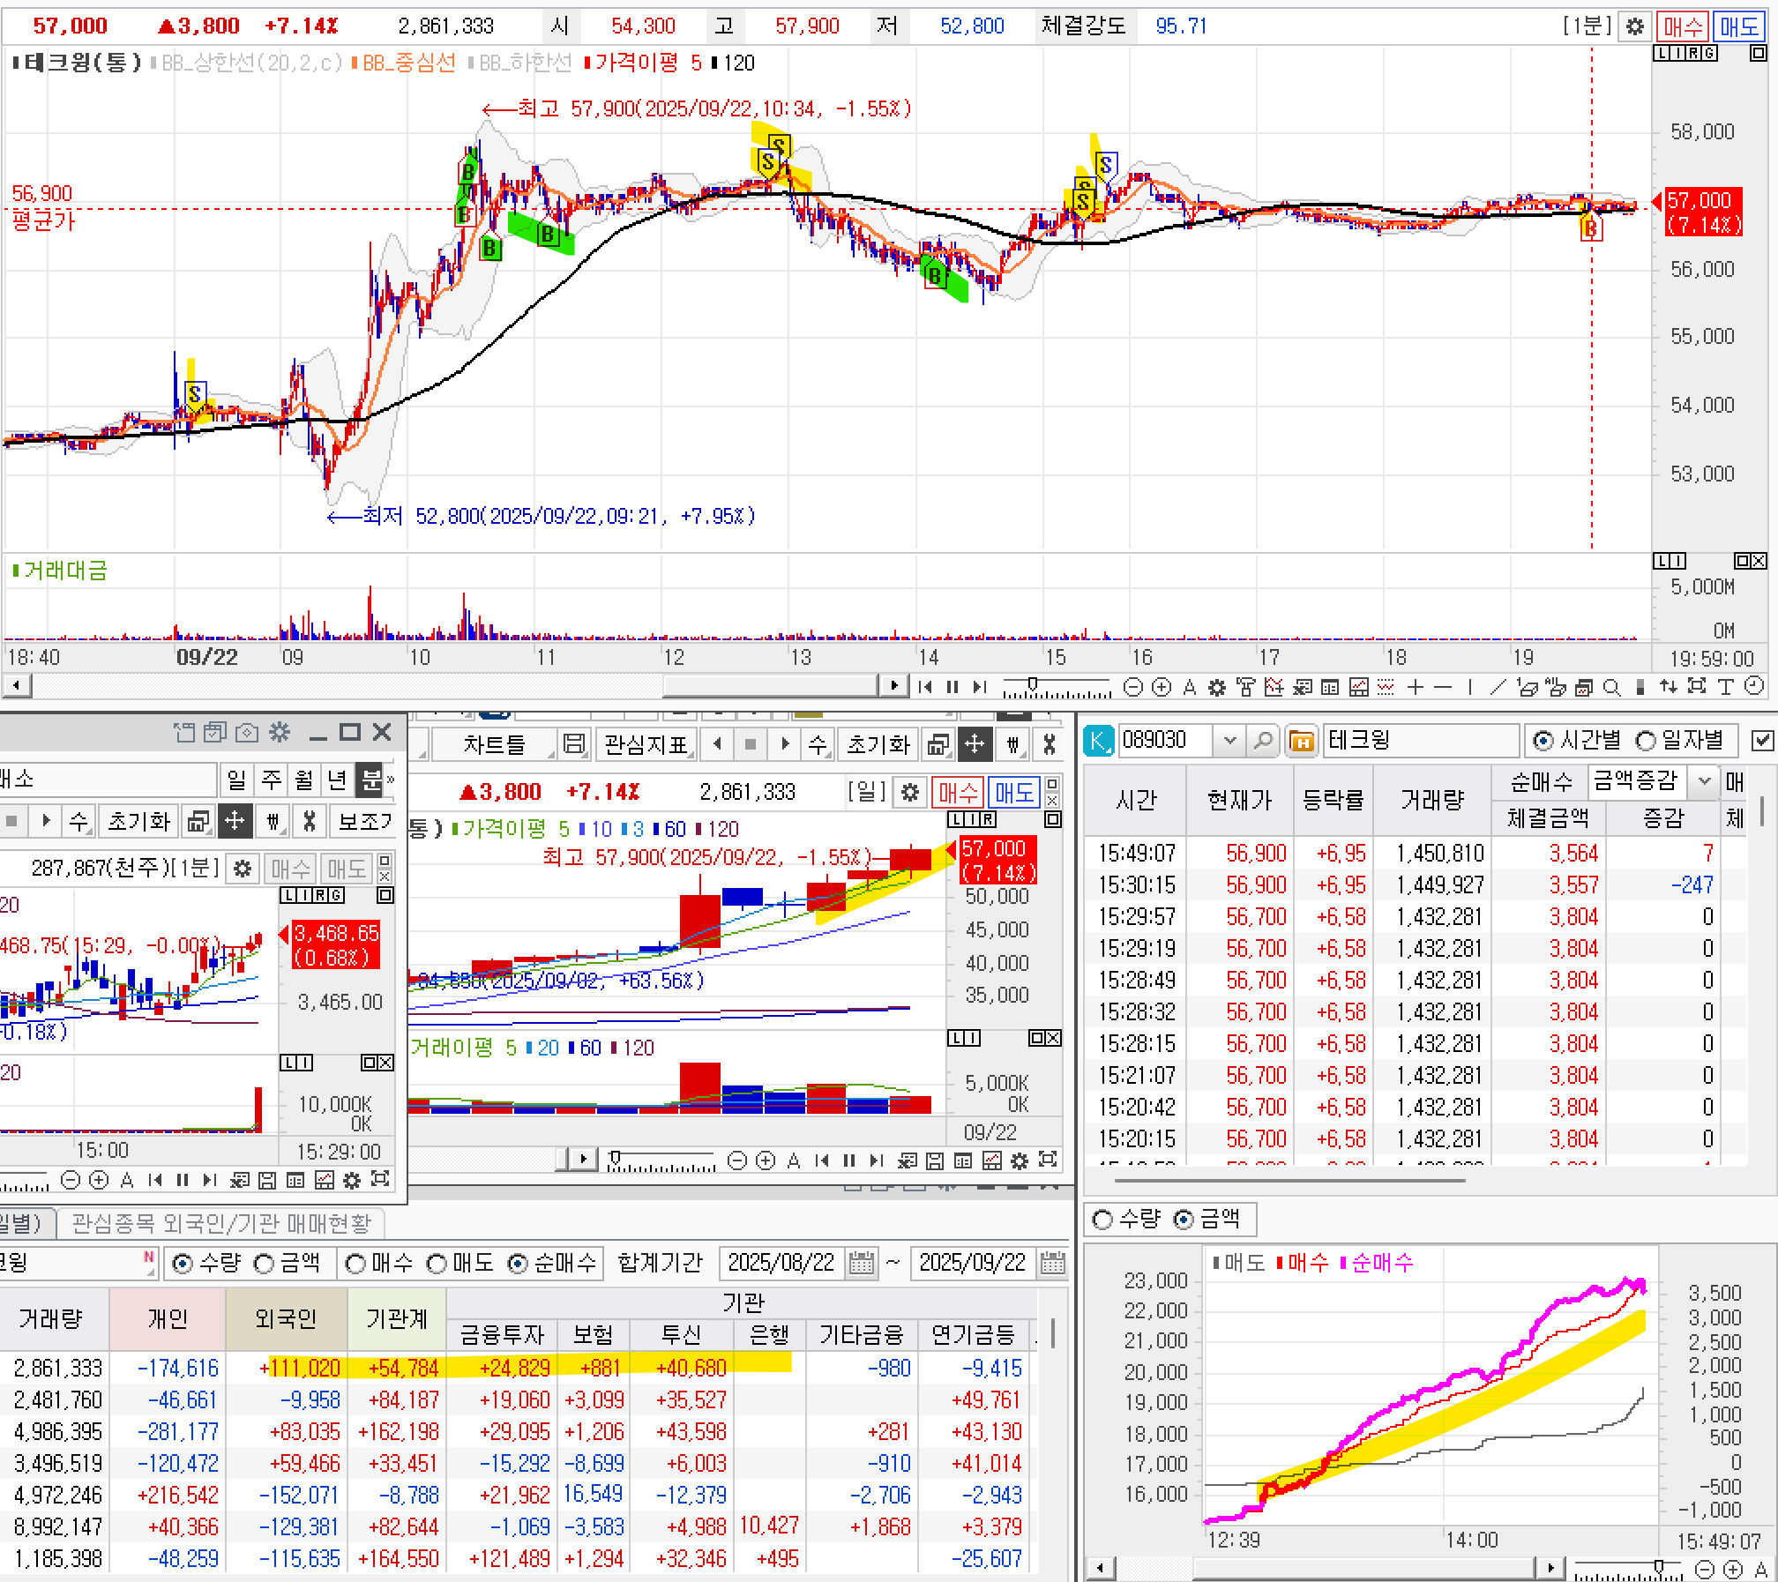Select the 수량 radio above net-buy chart
Screen dimensions: 1778x1582
pos(1102,1220)
